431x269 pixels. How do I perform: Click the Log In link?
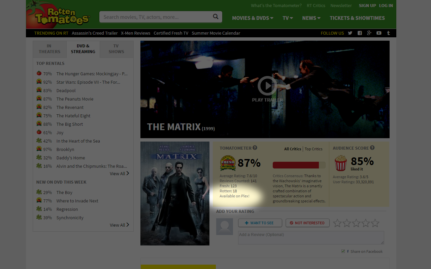tap(386, 5)
